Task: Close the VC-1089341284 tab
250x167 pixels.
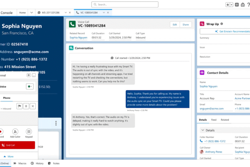Action: (108, 13)
